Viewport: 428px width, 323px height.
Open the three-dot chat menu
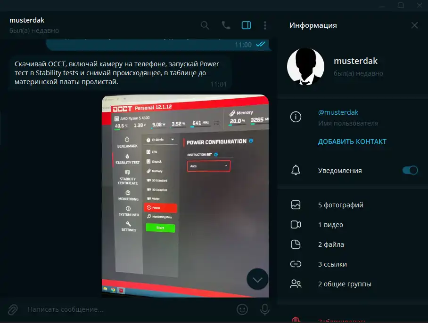click(265, 25)
